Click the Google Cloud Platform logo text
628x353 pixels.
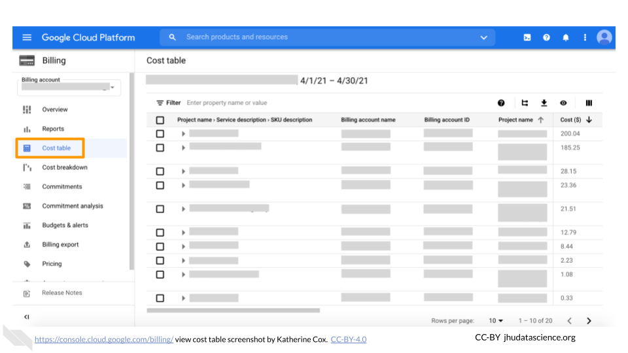88,37
